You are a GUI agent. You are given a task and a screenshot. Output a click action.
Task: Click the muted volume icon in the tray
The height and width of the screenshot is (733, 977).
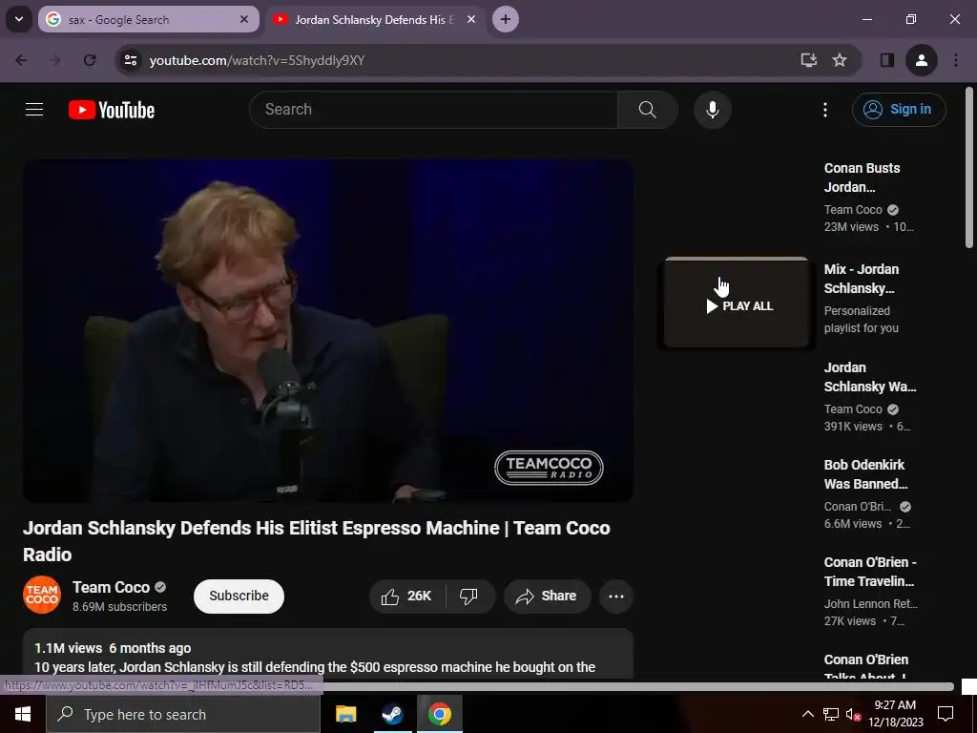pyautogui.click(x=853, y=714)
